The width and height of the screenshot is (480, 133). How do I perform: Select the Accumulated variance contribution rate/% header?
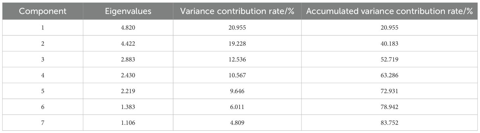389,11
